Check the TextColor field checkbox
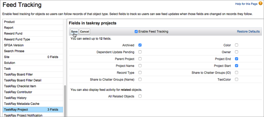The height and width of the screenshot is (117, 264). [x=237, y=79]
